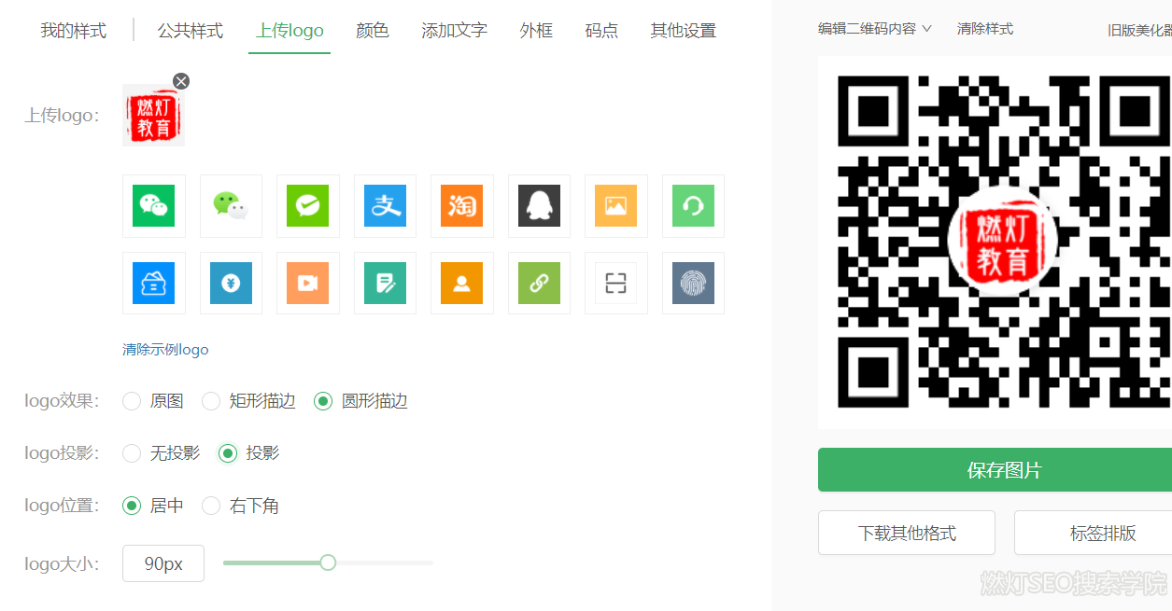Click 清除样式 link
This screenshot has height=611, width=1172.
[985, 29]
